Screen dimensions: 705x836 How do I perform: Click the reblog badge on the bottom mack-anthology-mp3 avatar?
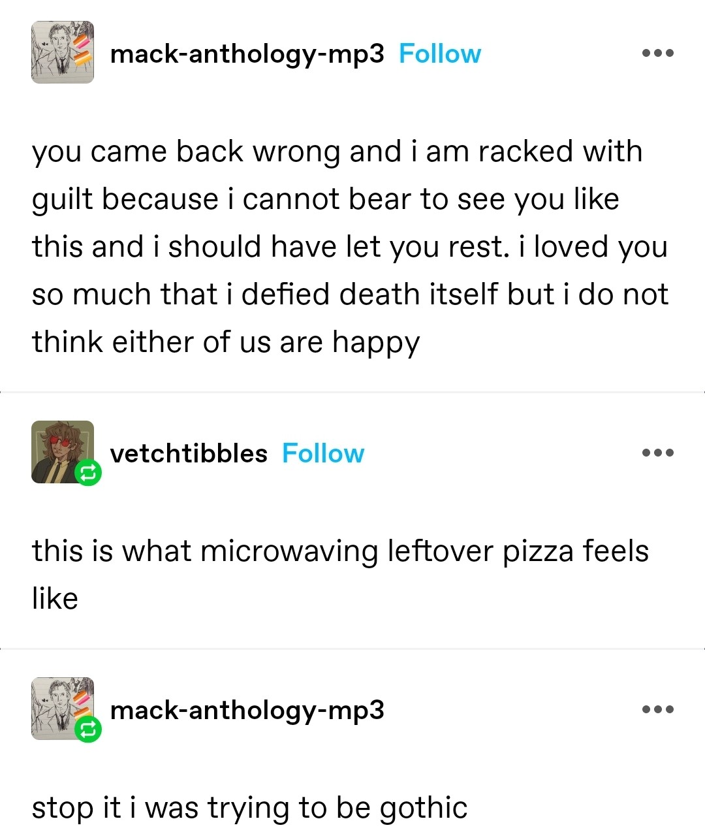(x=88, y=730)
